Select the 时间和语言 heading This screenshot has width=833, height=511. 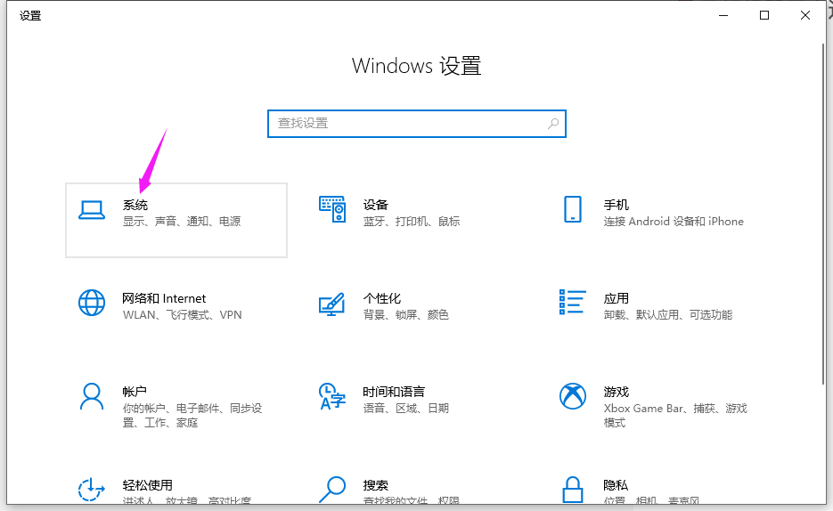point(394,392)
